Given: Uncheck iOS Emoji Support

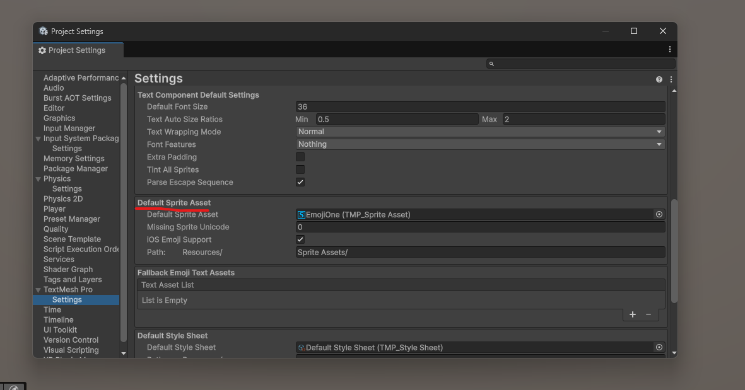Looking at the screenshot, I should (x=300, y=239).
